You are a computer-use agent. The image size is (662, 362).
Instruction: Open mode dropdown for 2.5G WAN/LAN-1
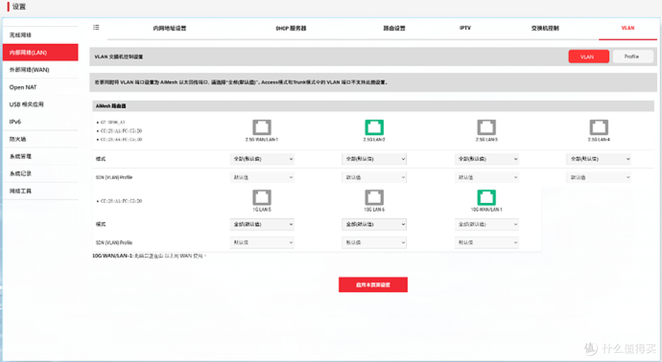coord(262,159)
